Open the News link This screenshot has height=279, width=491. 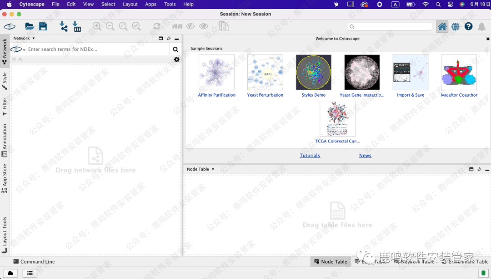pyautogui.click(x=365, y=156)
